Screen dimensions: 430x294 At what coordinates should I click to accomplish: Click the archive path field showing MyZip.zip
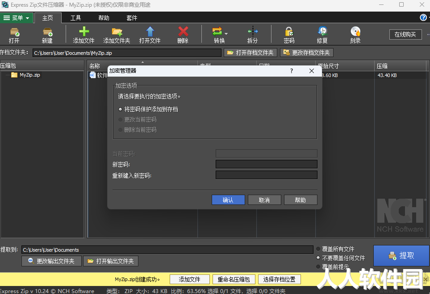click(x=127, y=53)
